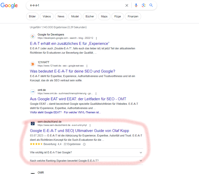Screen dimensions: 199x174
Task: Click the 'sem-deutschland.de' site name
Action: (x=50, y=122)
